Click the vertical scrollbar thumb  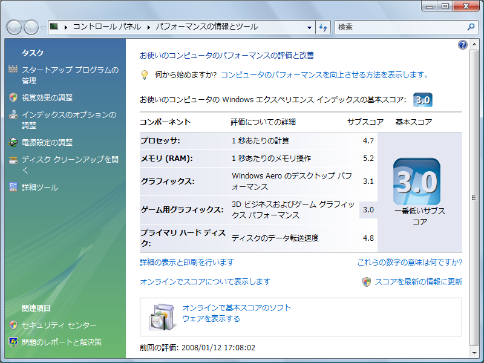pyautogui.click(x=474, y=198)
